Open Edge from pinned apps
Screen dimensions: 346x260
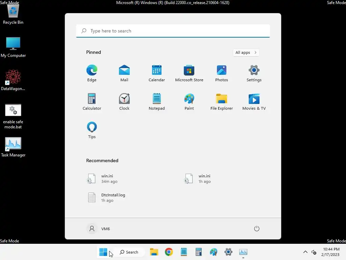[x=92, y=73]
